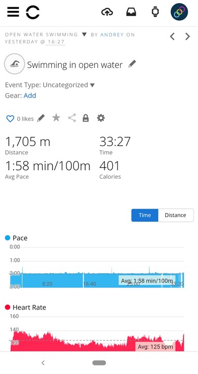Screen dimensions: 198x374
Task: Switch chart view to Distance tab
Action: pyautogui.click(x=176, y=215)
